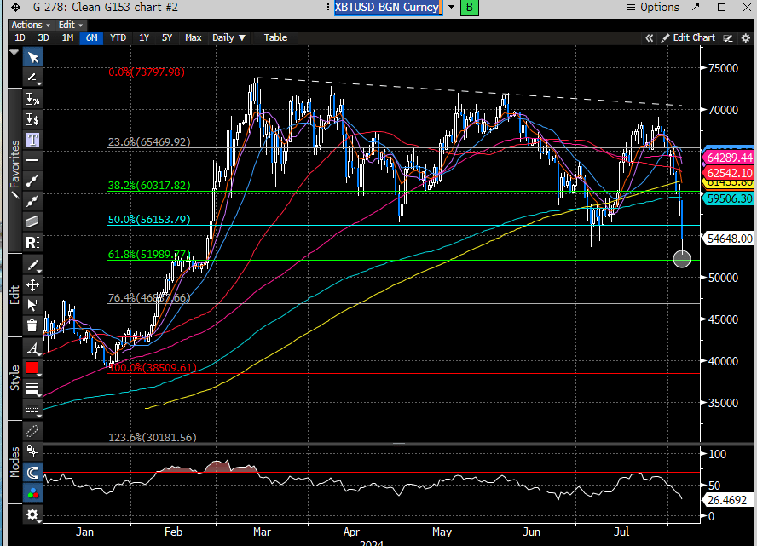757x546 pixels.
Task: Click the red line color swatch
Action: (x=32, y=367)
